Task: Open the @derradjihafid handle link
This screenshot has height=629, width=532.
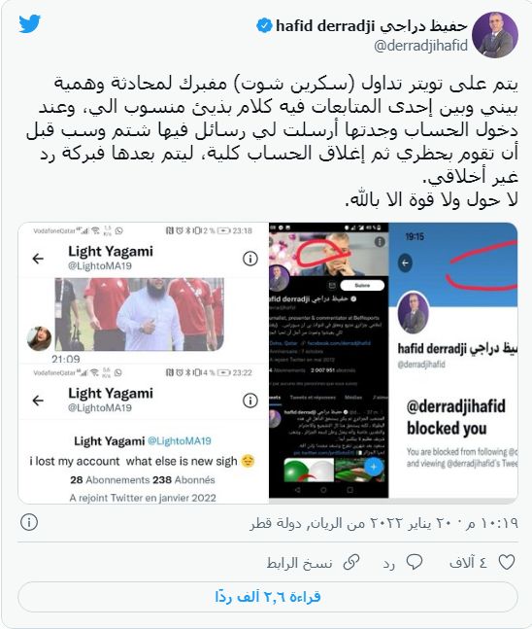Action: [x=420, y=46]
